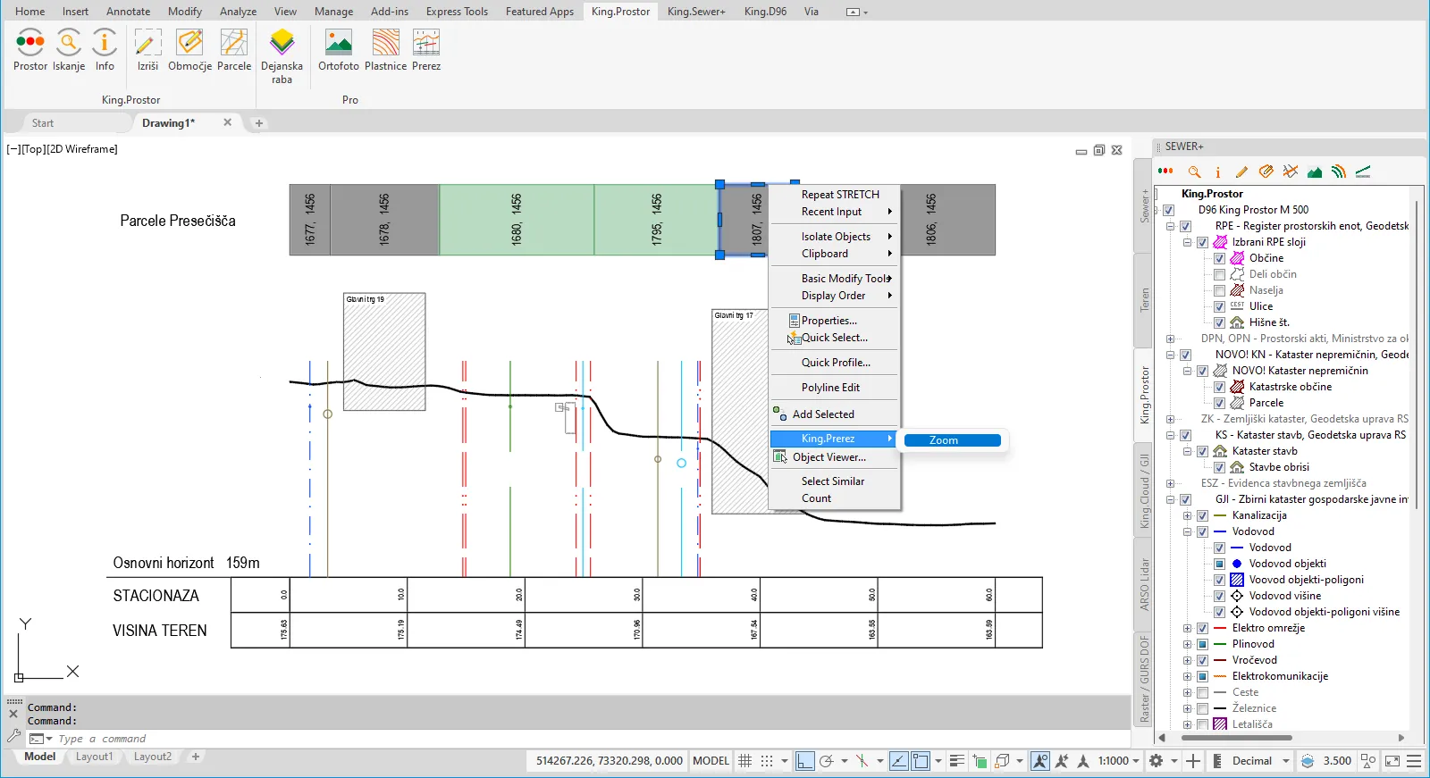Open the Ortofoto imagery tool
The height and width of the screenshot is (778, 1430).
(339, 43)
